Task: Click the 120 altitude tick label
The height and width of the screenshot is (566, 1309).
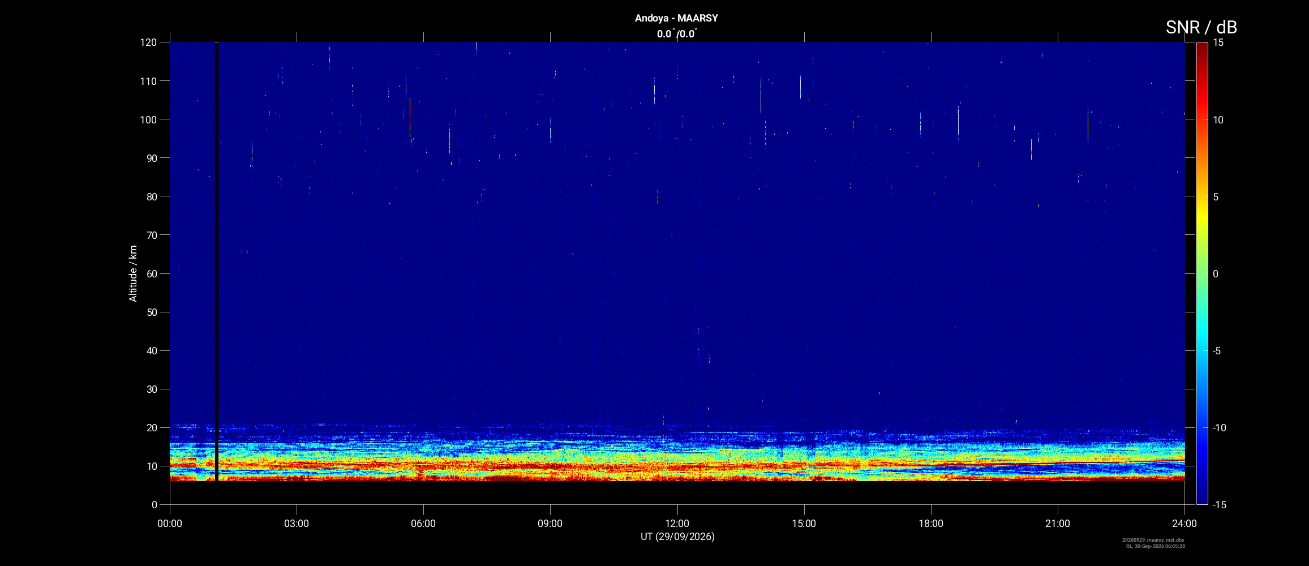Action: tap(148, 42)
